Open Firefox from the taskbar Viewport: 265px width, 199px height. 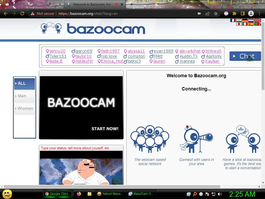79,194
